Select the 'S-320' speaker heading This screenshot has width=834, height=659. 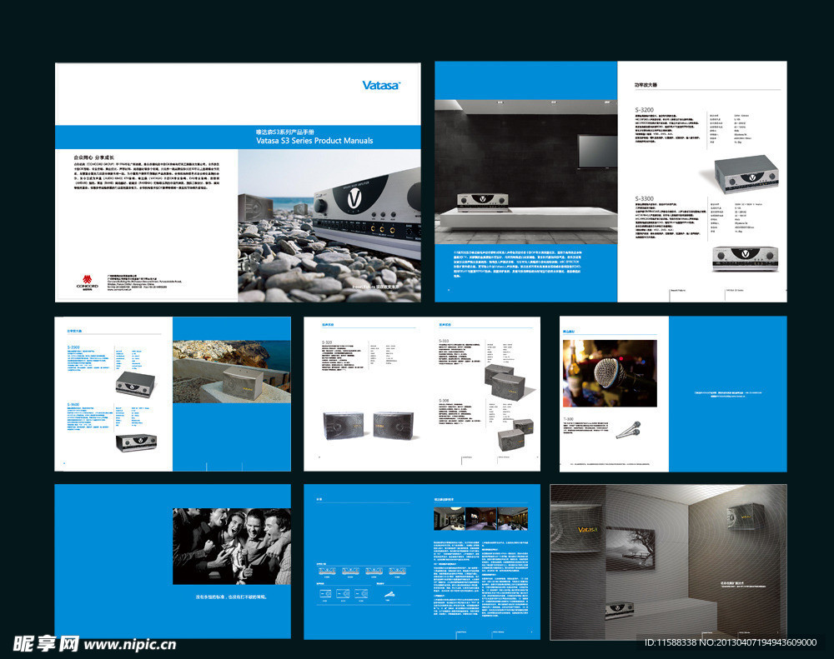pos(327,342)
